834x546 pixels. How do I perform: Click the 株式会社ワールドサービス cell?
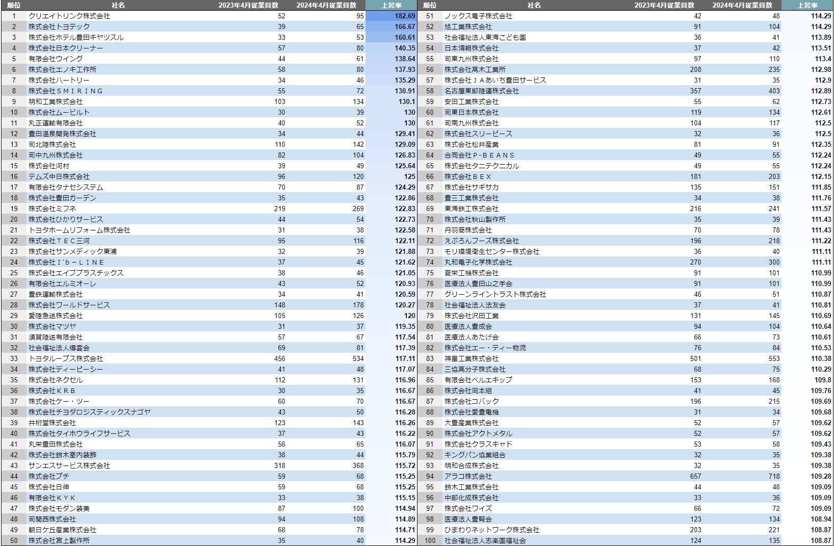(69, 305)
